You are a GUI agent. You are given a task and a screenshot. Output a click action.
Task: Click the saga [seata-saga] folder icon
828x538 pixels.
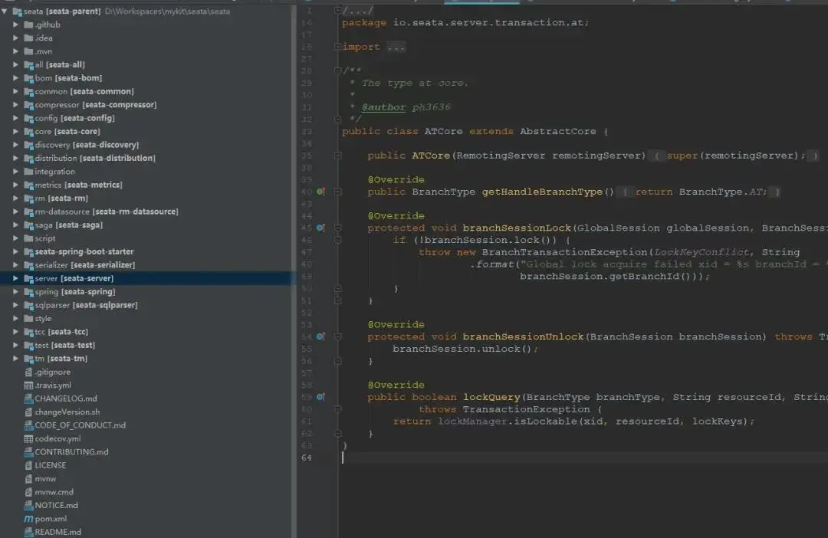pyautogui.click(x=28, y=225)
